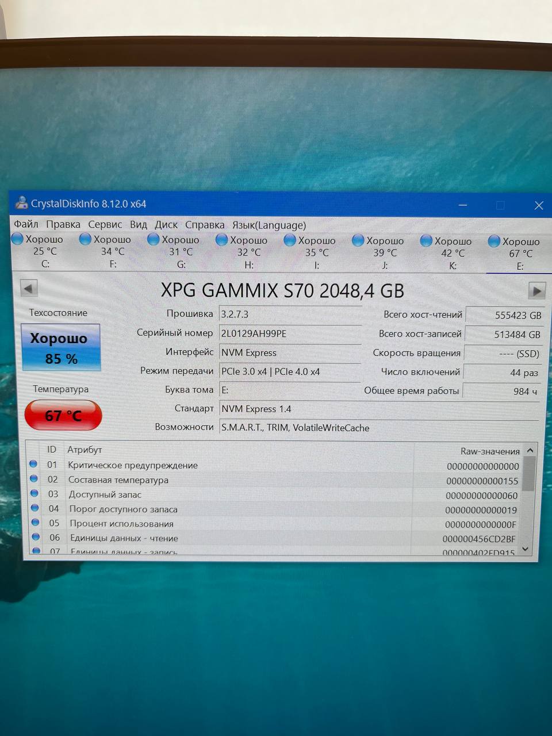This screenshot has width=552, height=736.
Task: Open the Язык(Language) menu
Action: pos(269,225)
